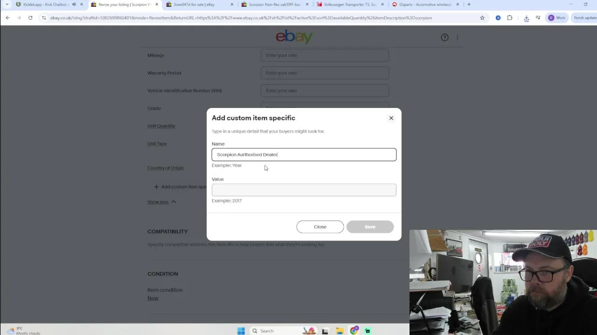Switch to the Scorpion Non-Res cat/DPF tab
Viewport: 597px width, 335px height.
[x=275, y=5]
